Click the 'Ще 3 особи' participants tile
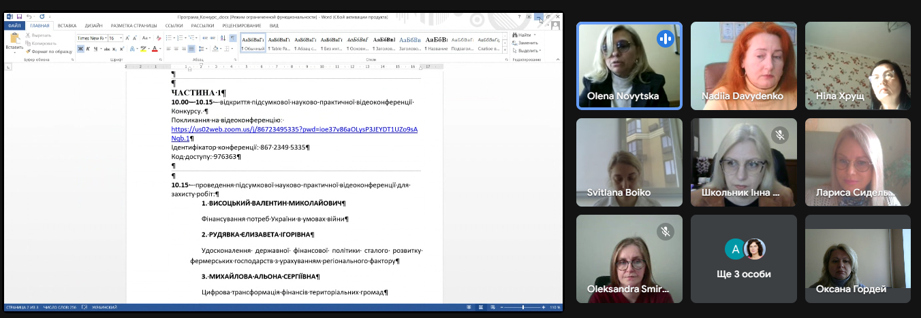This screenshot has height=318, width=921. [x=744, y=259]
